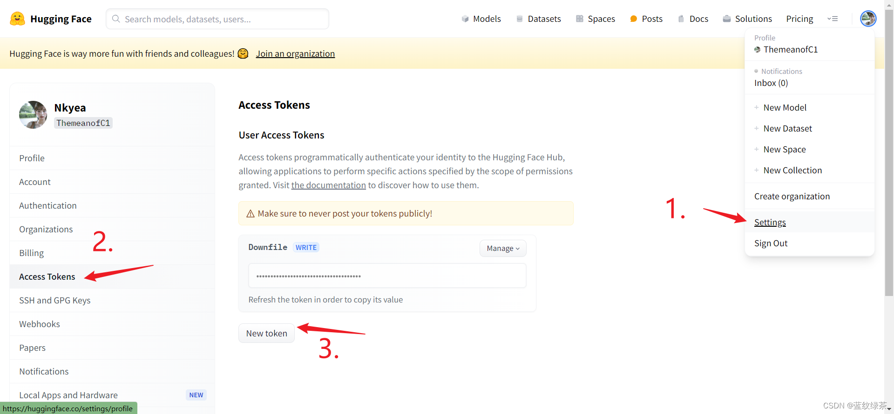Click the Models cube icon
This screenshot has height=414, width=894.
pos(465,19)
